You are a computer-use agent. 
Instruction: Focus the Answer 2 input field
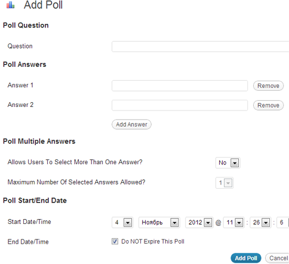click(x=180, y=105)
